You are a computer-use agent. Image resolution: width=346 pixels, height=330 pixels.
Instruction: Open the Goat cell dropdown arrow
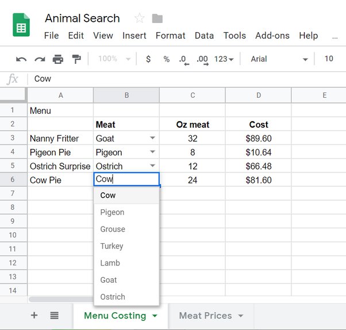[152, 138]
